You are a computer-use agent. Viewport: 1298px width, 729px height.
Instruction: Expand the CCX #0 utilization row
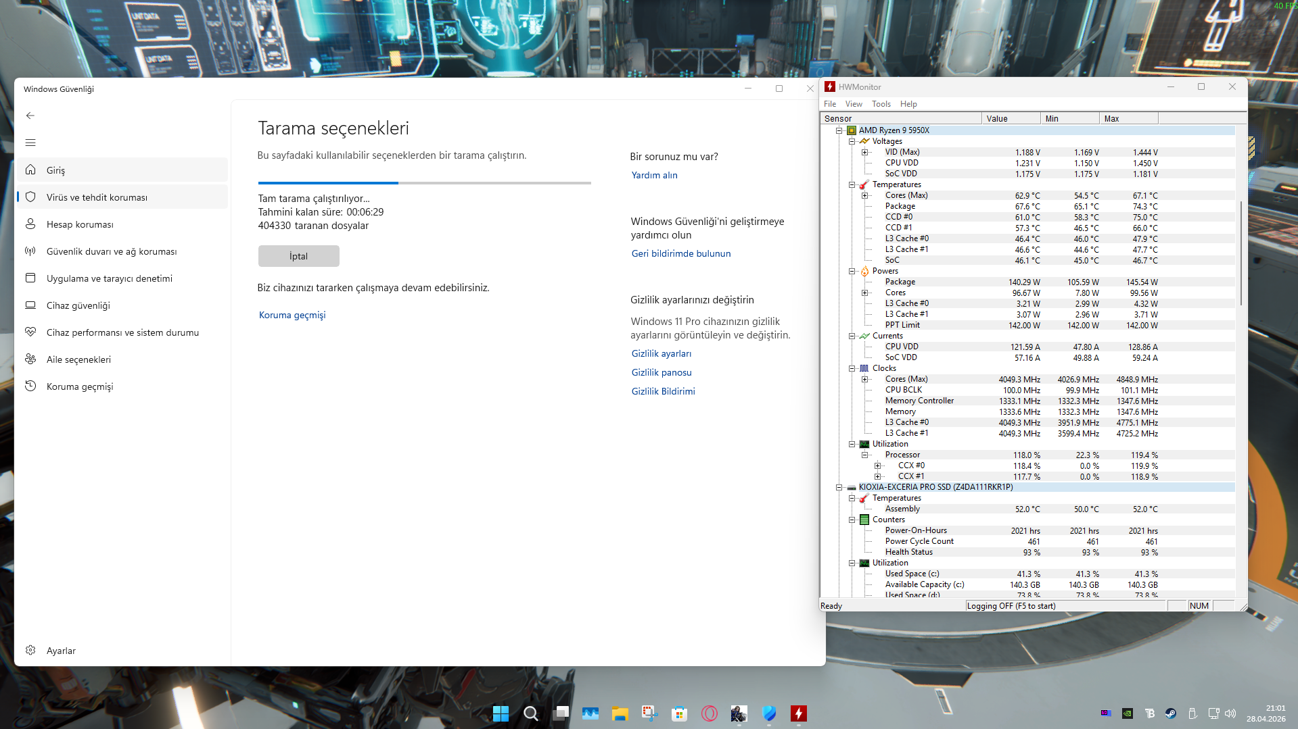coord(878,466)
